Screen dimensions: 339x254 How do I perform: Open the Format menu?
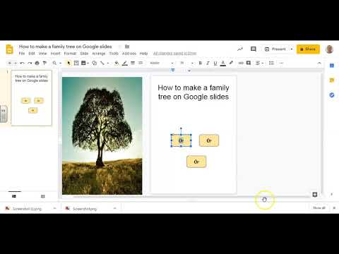70,54
